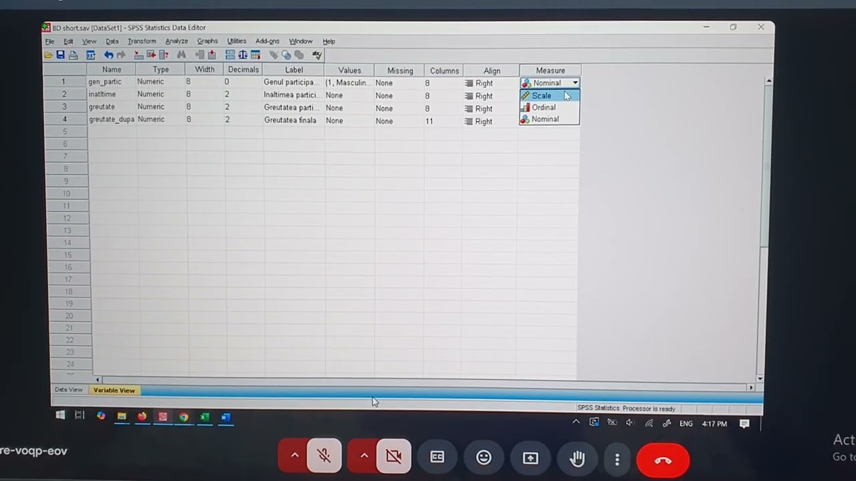Image resolution: width=856 pixels, height=481 pixels.
Task: Open more options three-dot call button
Action: 617,460
